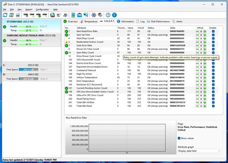The width and height of the screenshot is (228, 163).
Task: Click the blue refresh arrows toolbar icon
Action: (5, 15)
